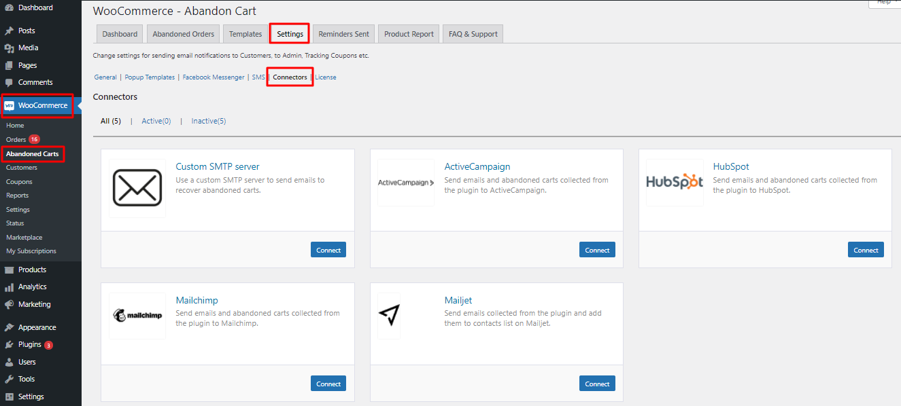
Task: Click the Dashboard gauge icon in sidebar
Action: (x=9, y=7)
